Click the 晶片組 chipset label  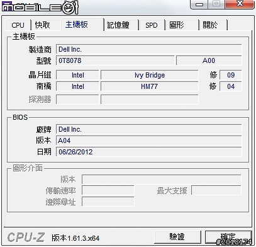40,75
